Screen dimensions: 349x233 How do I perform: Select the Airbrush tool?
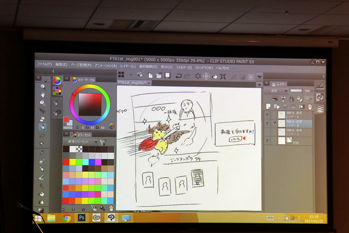[42, 161]
